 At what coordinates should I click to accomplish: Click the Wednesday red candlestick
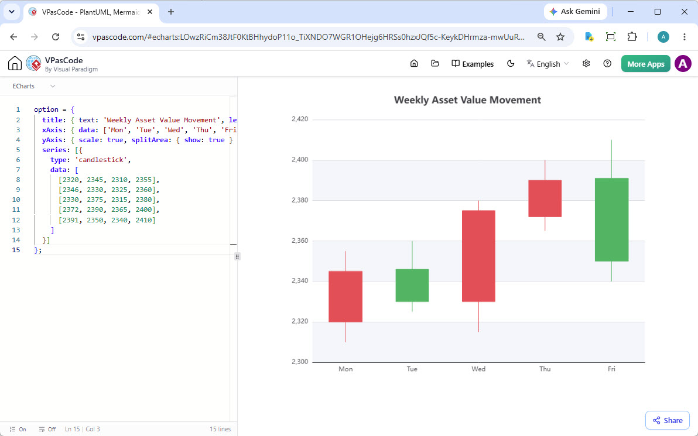point(478,256)
